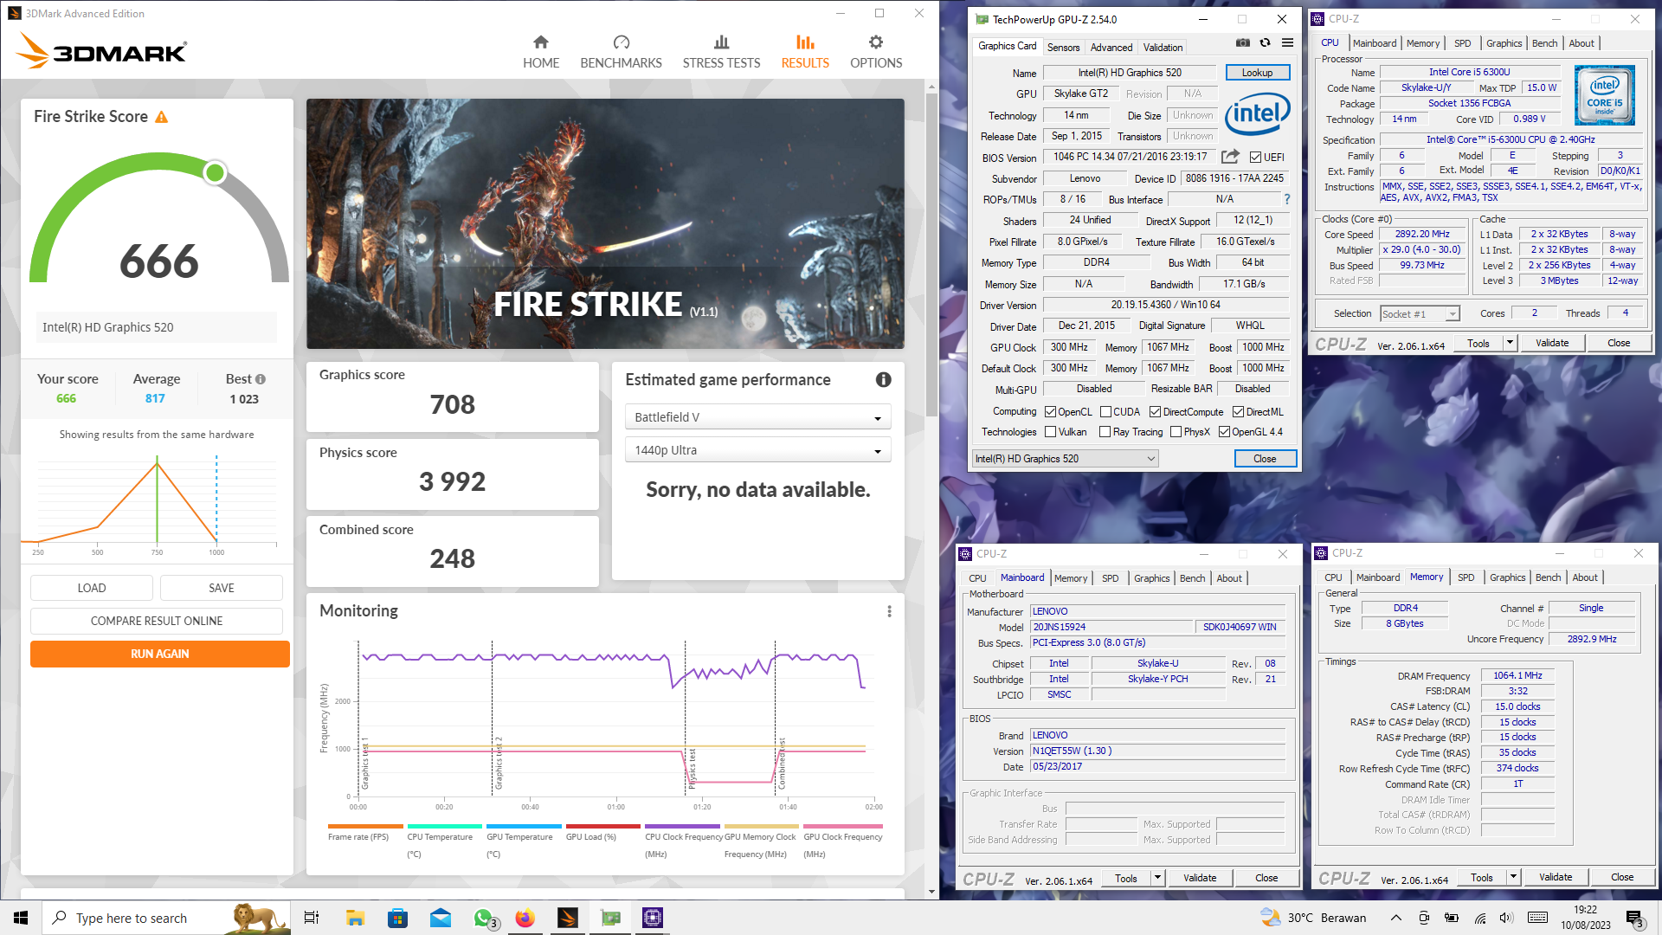Open the Socket #1 selection dropdown in CPU-Z
The width and height of the screenshot is (1662, 935).
pos(1420,313)
